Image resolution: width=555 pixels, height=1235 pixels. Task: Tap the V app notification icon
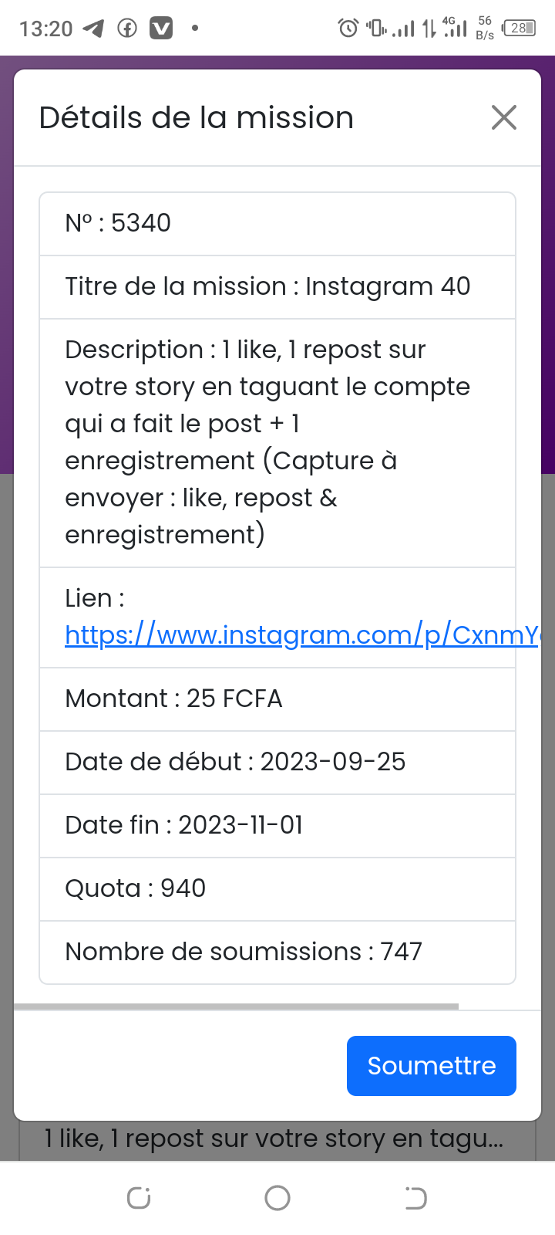click(160, 29)
